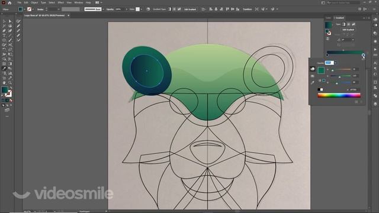Select the Line Segment tool
The height and width of the screenshot is (213, 379).
tap(10, 35)
